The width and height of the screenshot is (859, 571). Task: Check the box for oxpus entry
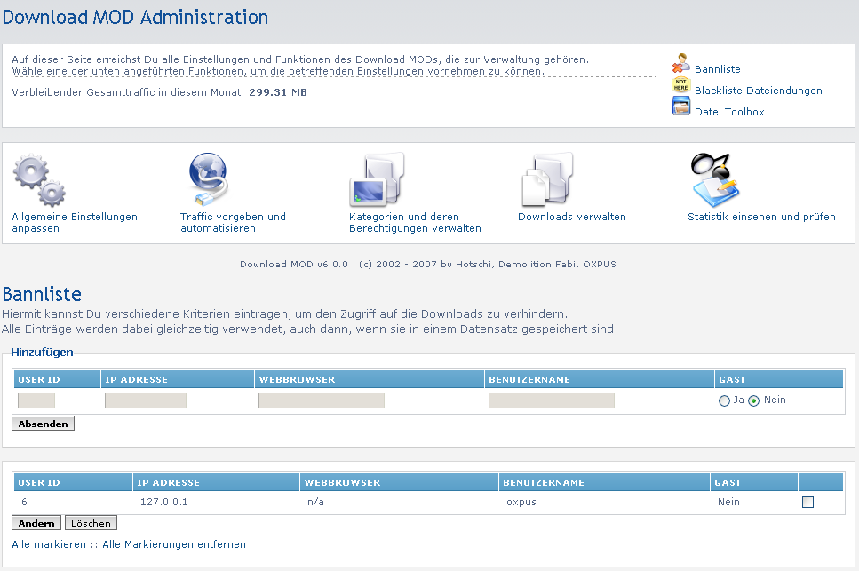click(x=807, y=503)
